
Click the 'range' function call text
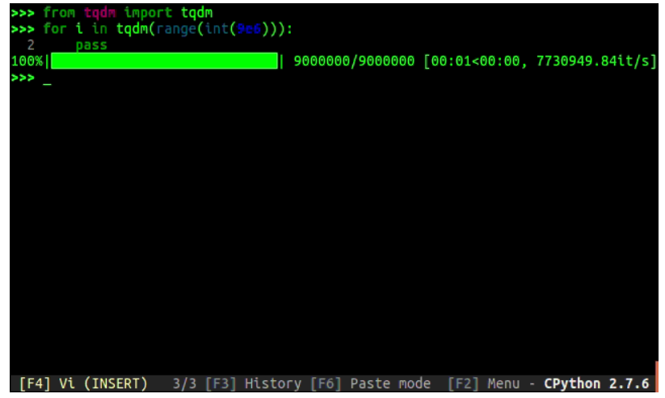click(x=176, y=29)
